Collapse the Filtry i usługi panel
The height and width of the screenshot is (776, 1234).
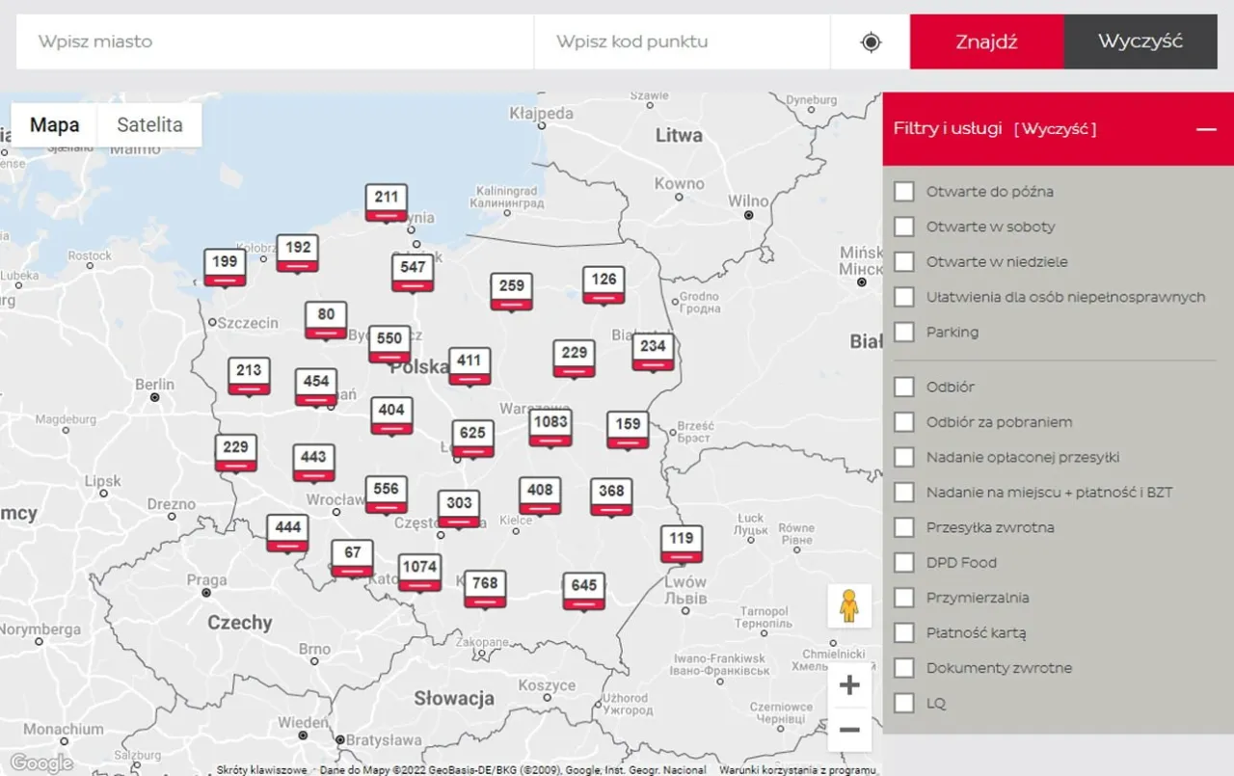[1206, 128]
